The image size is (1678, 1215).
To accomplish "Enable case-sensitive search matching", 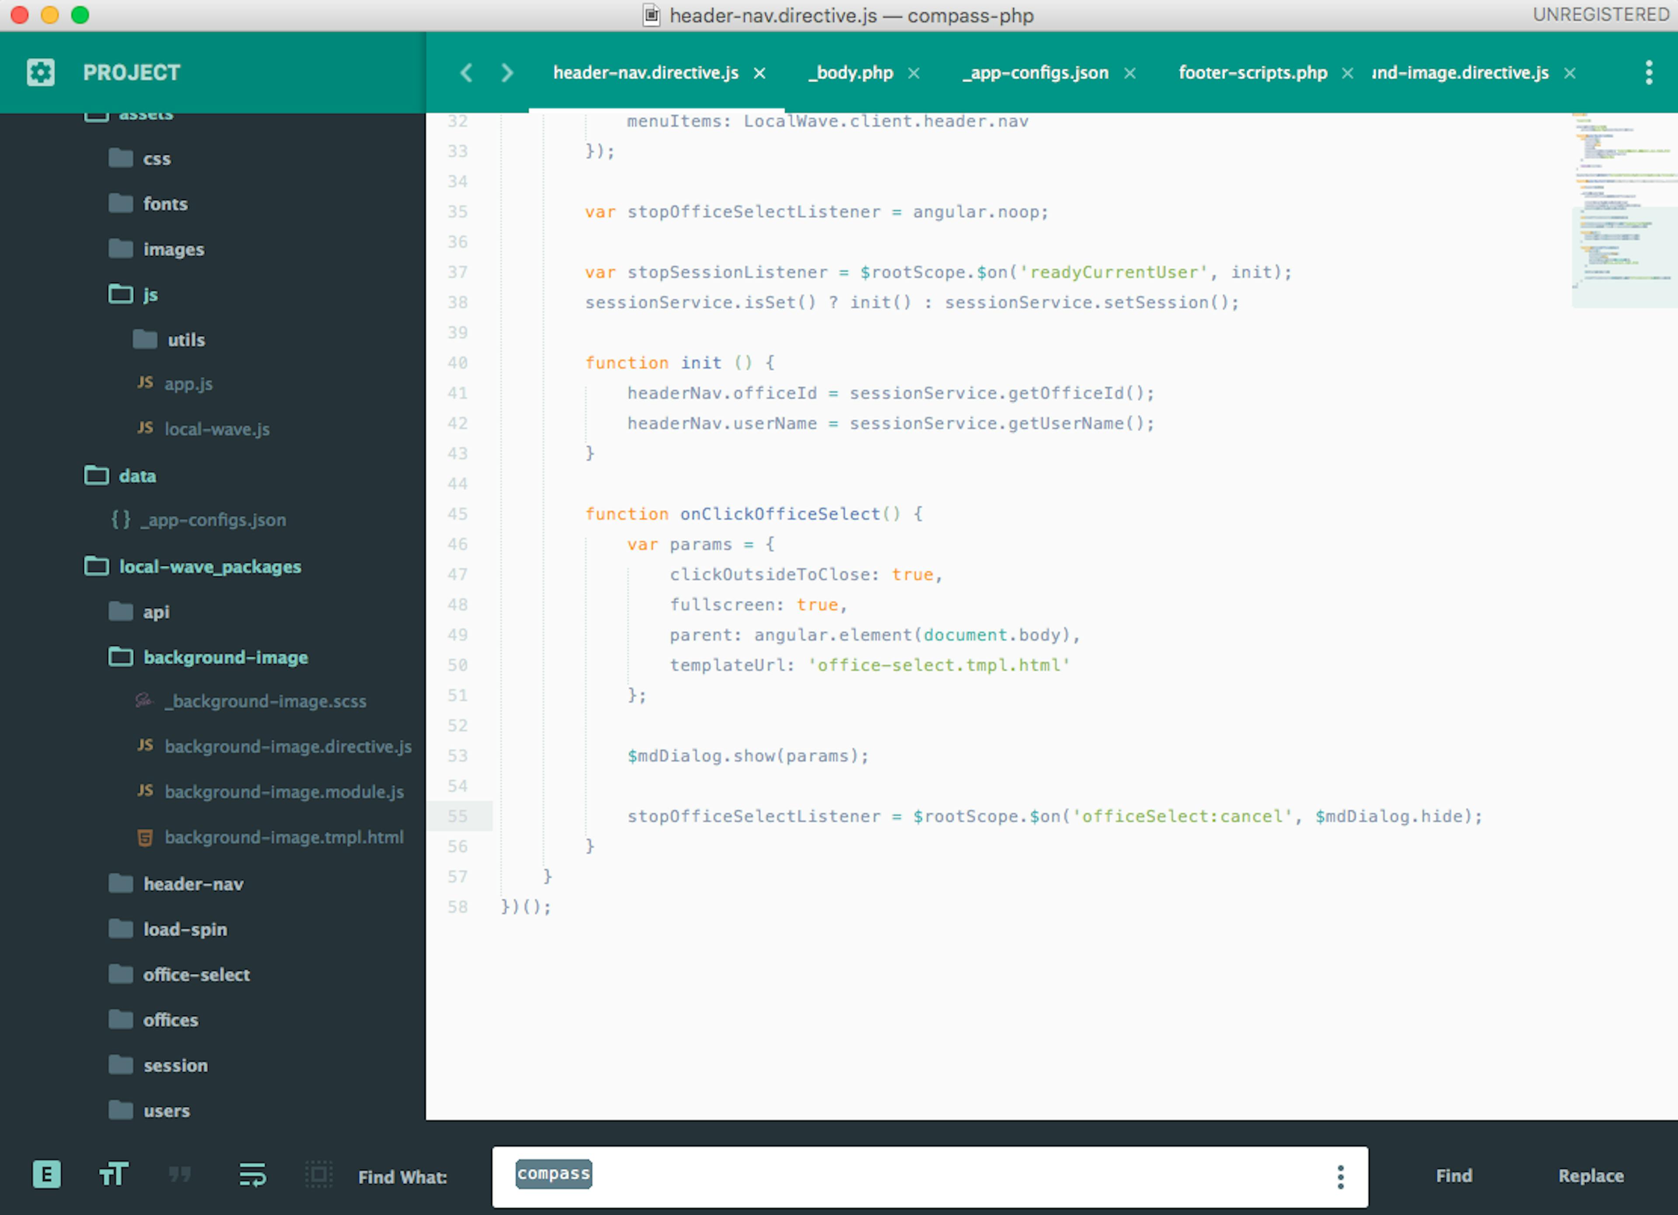I will pyautogui.click(x=112, y=1175).
